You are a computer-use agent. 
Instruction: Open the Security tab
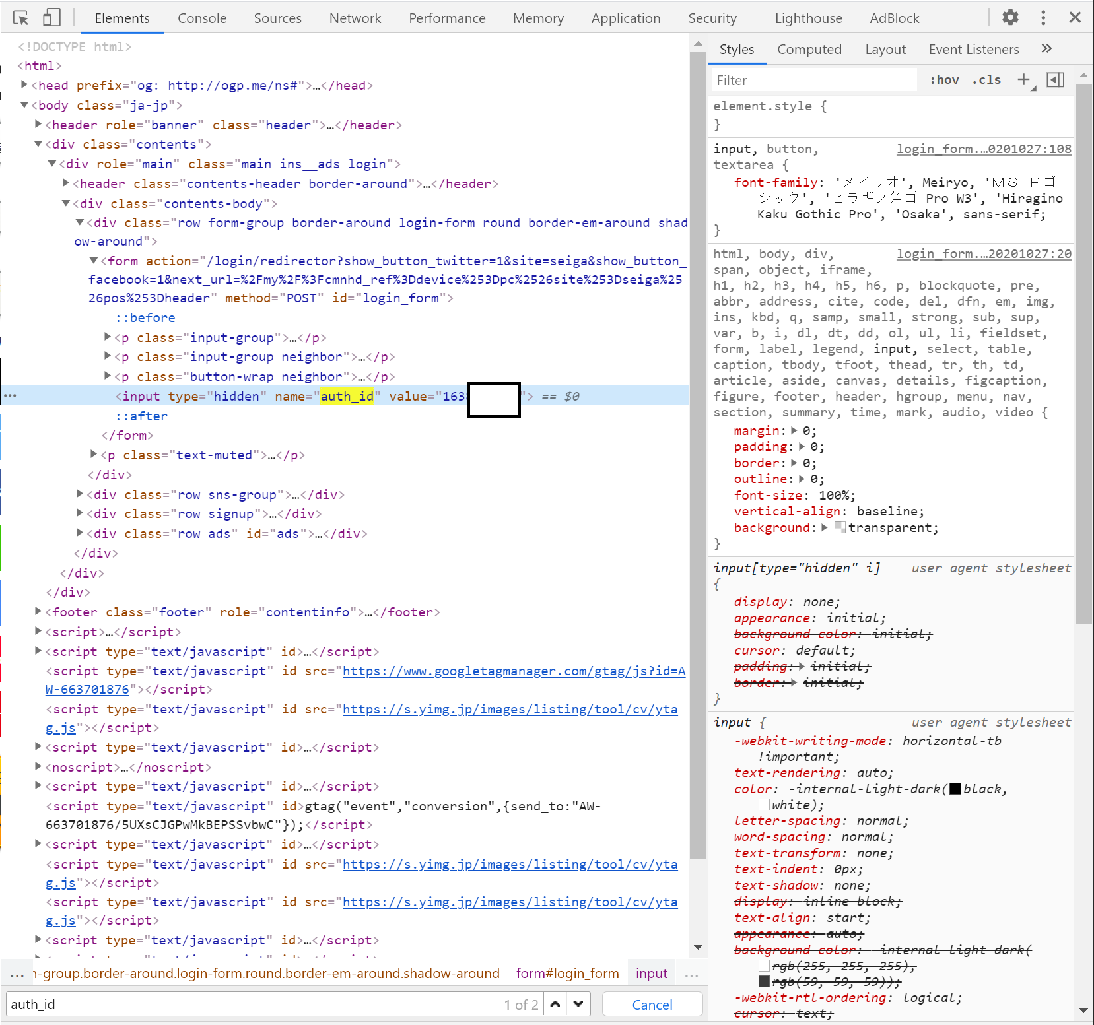click(x=712, y=18)
